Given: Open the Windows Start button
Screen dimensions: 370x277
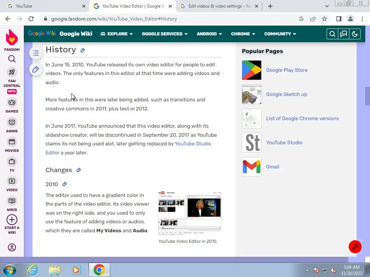Looking at the screenshot, I should pos(9,270).
